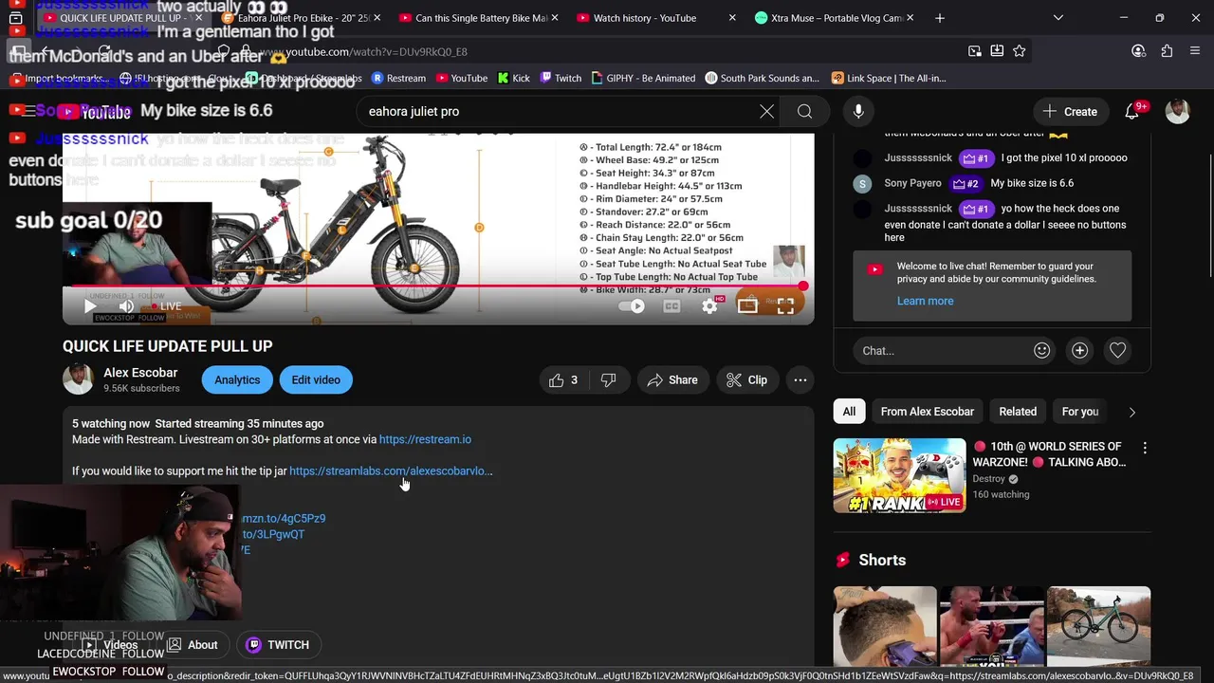1214x683 pixels.
Task: Open the Share dialog
Action: [x=672, y=380]
